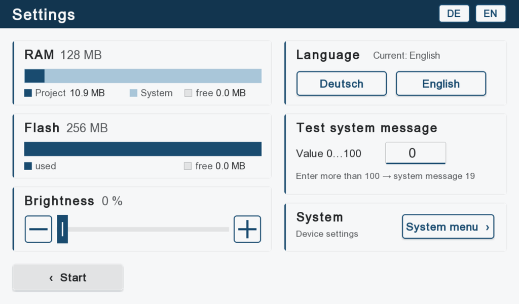
Task: Click the used legend square under Flash
Action: [x=28, y=166]
